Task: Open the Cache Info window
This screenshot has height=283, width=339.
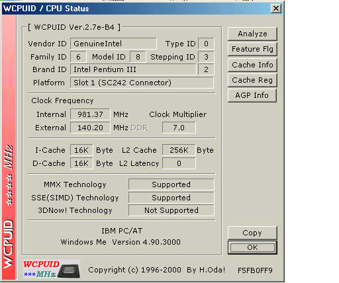Action: (252, 65)
